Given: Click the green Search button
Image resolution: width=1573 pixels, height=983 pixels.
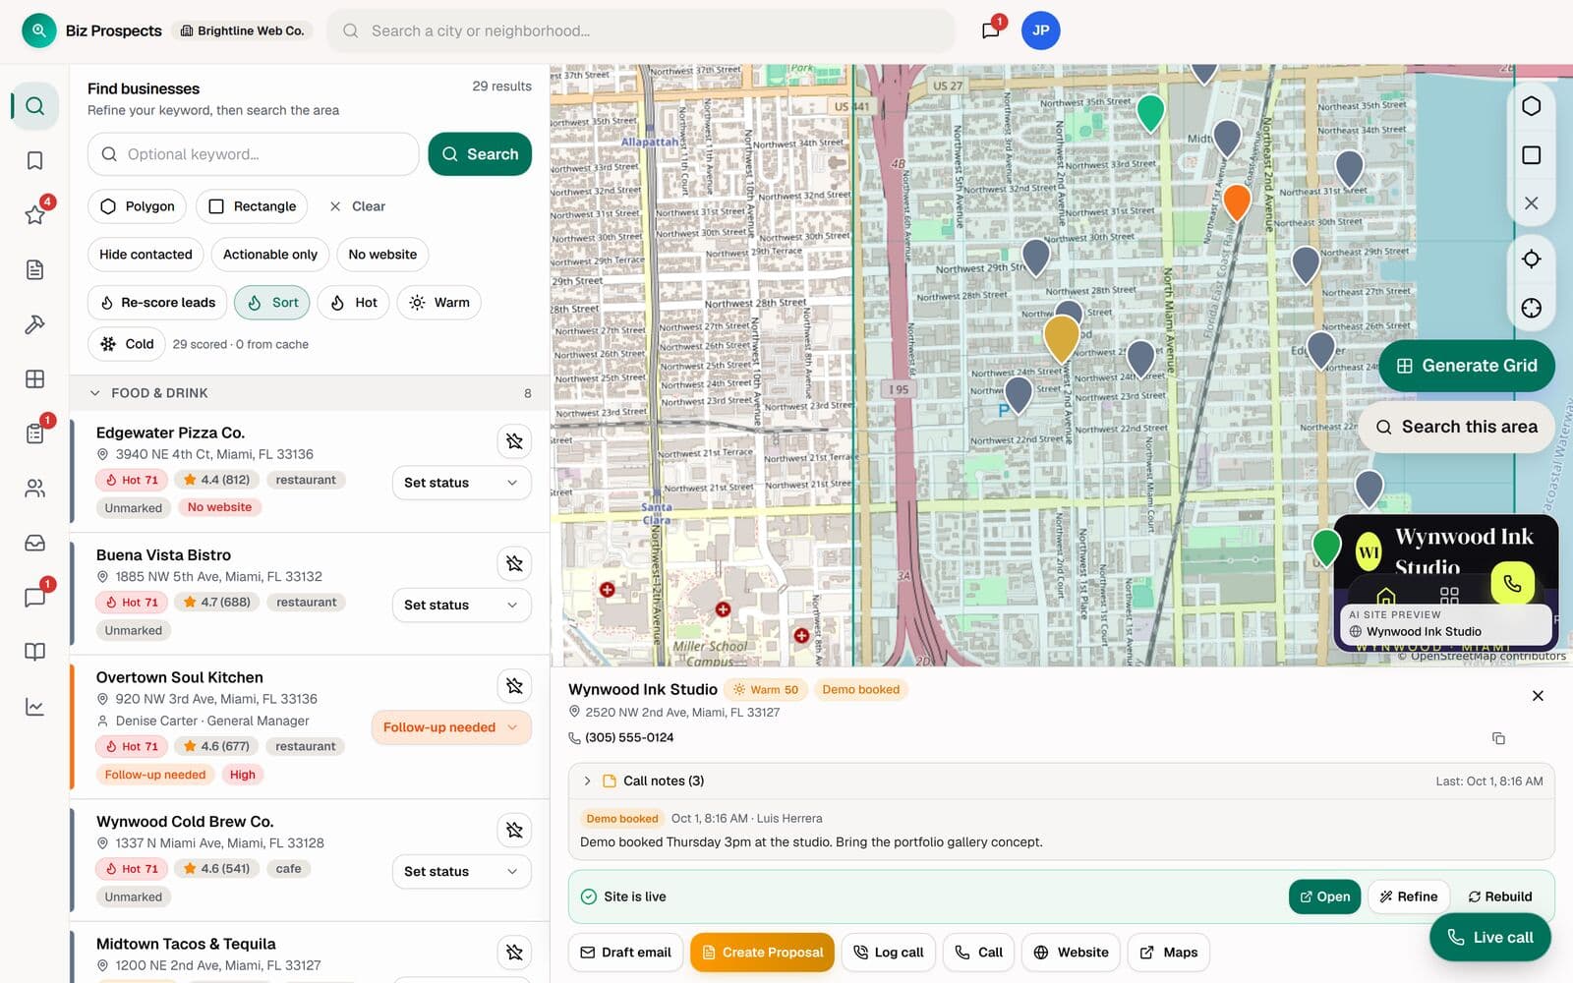Looking at the screenshot, I should (480, 154).
